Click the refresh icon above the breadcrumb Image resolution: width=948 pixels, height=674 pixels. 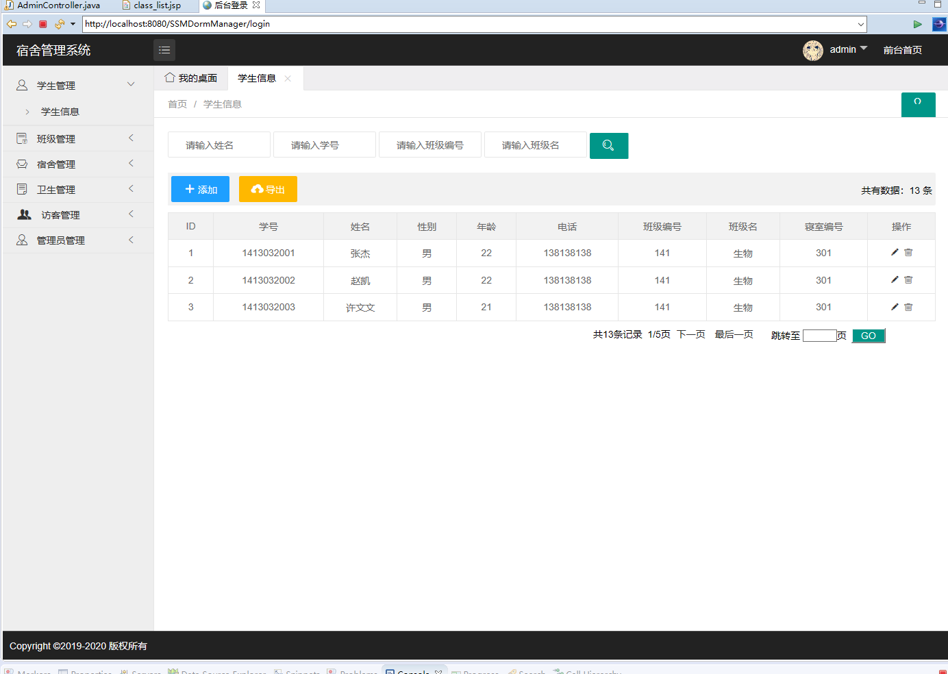pyautogui.click(x=918, y=104)
